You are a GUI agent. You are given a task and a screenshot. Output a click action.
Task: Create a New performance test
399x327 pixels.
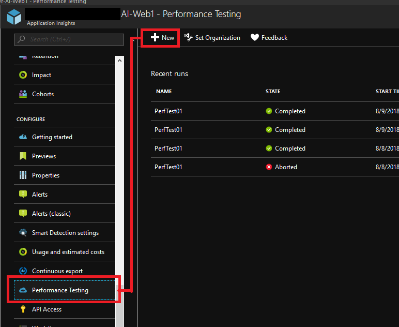[x=162, y=37]
